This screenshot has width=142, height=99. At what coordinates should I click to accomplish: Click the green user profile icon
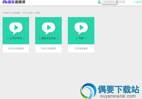99,2
